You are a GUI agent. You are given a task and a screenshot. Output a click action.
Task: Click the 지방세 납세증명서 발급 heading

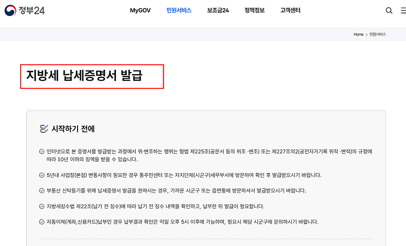coord(84,76)
